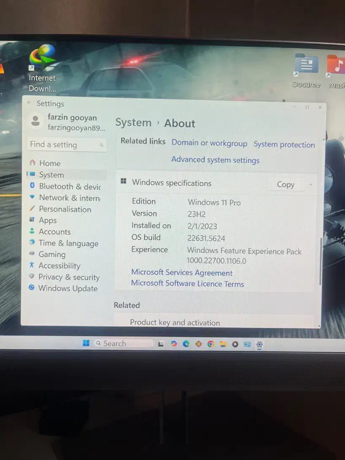Click the 2/1/2023 installed date
Image resolution: width=345 pixels, height=460 pixels.
coord(202,226)
